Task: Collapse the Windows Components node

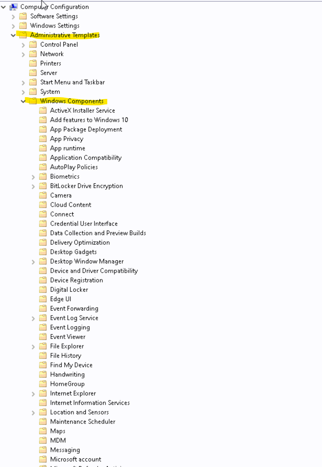Action: click(x=23, y=101)
